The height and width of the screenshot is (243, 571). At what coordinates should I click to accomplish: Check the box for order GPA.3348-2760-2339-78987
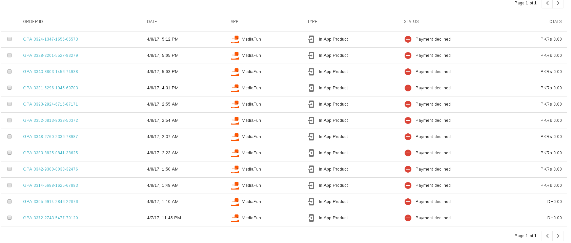coord(9,136)
